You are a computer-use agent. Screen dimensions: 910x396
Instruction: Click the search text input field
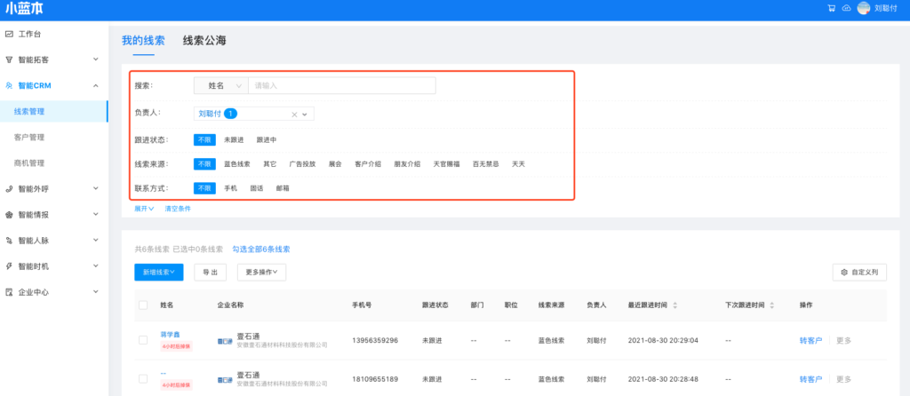342,85
